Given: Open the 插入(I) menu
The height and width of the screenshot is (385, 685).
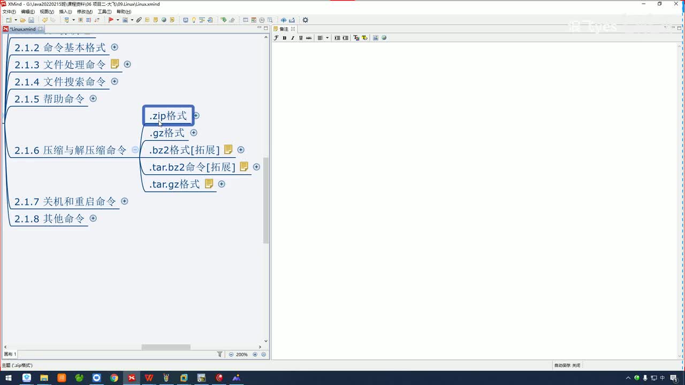Looking at the screenshot, I should click(x=65, y=11).
